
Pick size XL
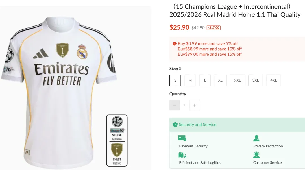tap(220, 80)
